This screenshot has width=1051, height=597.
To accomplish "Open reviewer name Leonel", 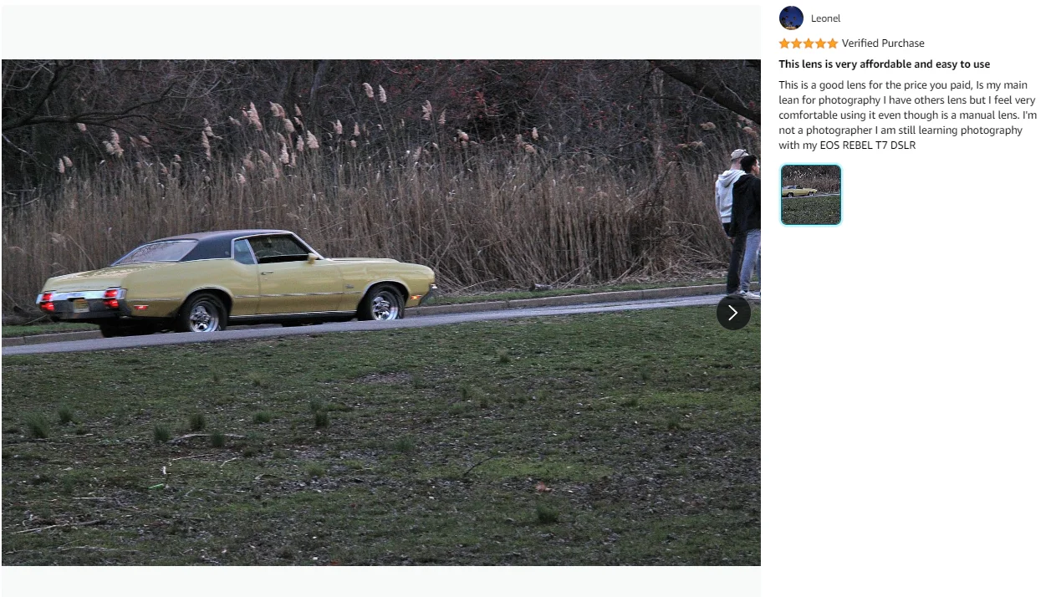I will pos(825,18).
